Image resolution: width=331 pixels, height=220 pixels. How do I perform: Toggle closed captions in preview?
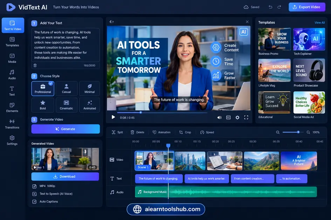tap(228, 117)
